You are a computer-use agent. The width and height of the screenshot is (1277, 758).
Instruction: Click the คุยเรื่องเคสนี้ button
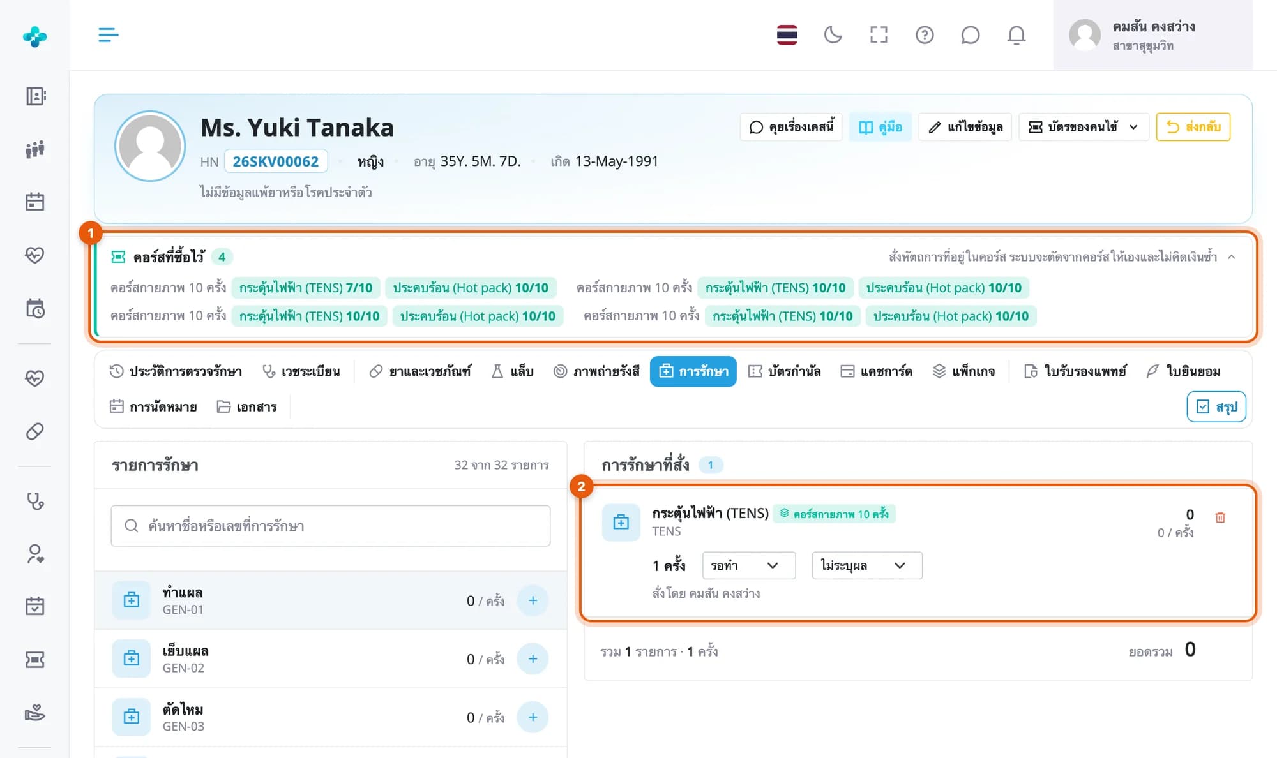click(x=791, y=127)
